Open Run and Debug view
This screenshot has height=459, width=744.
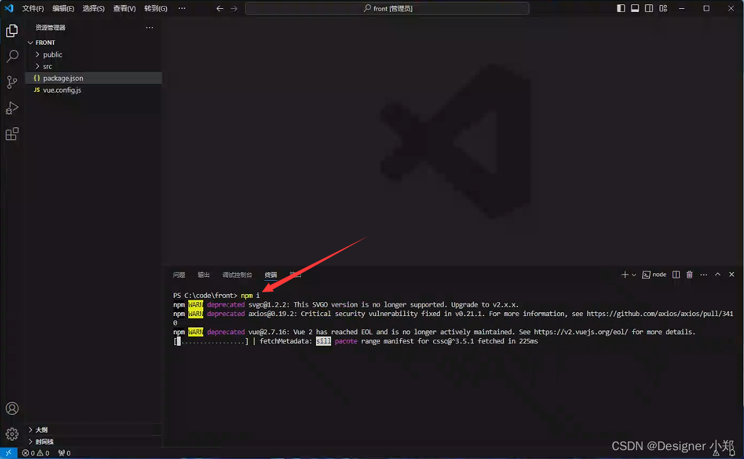pos(12,108)
